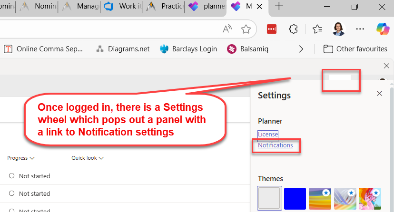This screenshot has height=212, width=394.
Task: Choose the pink unicorn theme
Action: 370,198
